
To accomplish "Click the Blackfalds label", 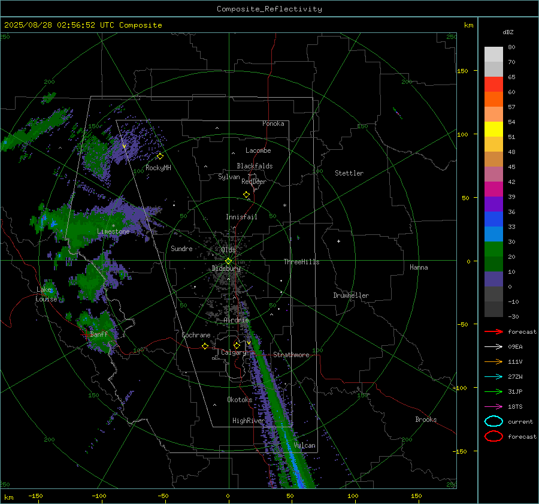I will click(255, 166).
